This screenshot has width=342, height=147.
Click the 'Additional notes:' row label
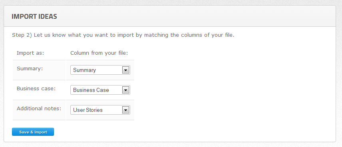click(39, 108)
